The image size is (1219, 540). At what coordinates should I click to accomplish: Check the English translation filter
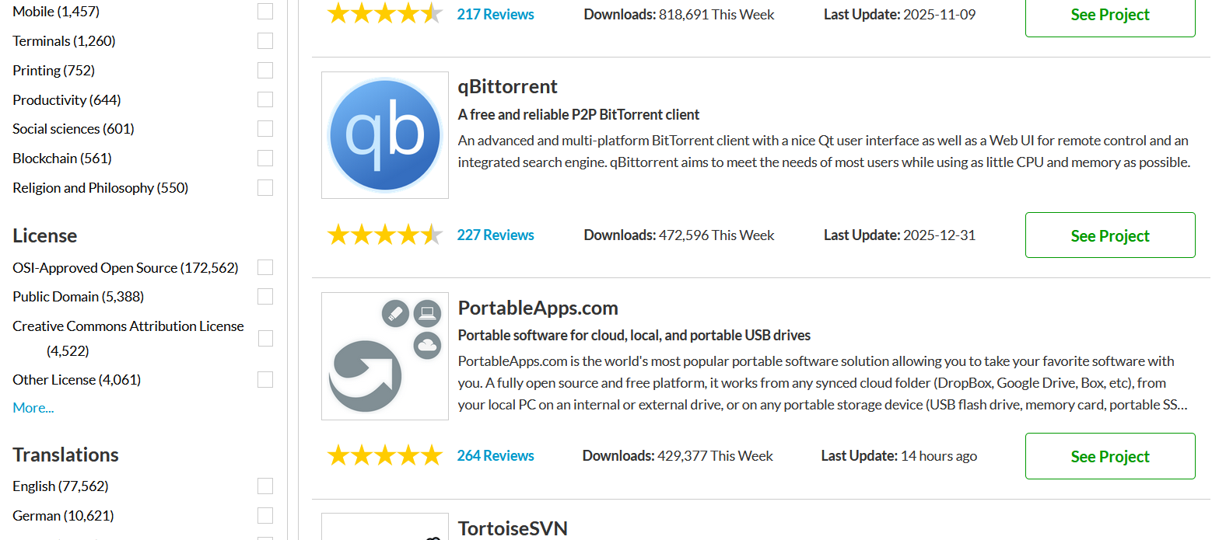point(265,486)
